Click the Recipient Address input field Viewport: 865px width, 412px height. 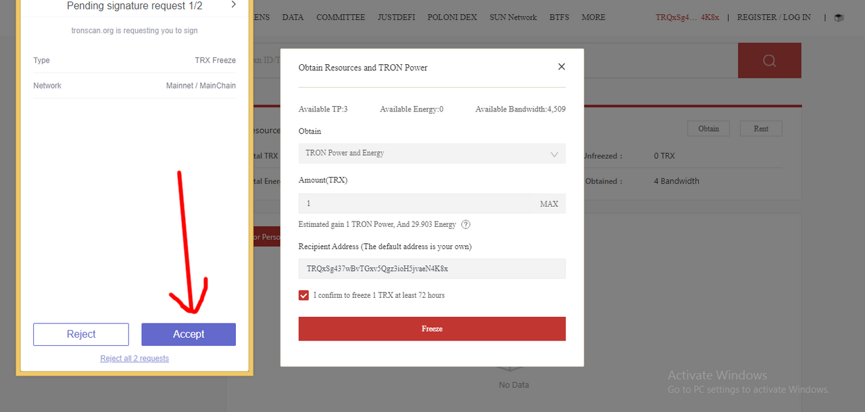(432, 269)
